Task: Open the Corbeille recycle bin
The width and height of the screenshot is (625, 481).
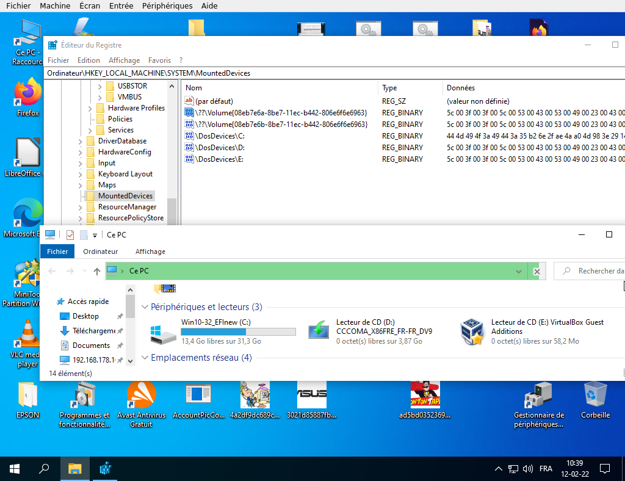Action: click(x=595, y=400)
